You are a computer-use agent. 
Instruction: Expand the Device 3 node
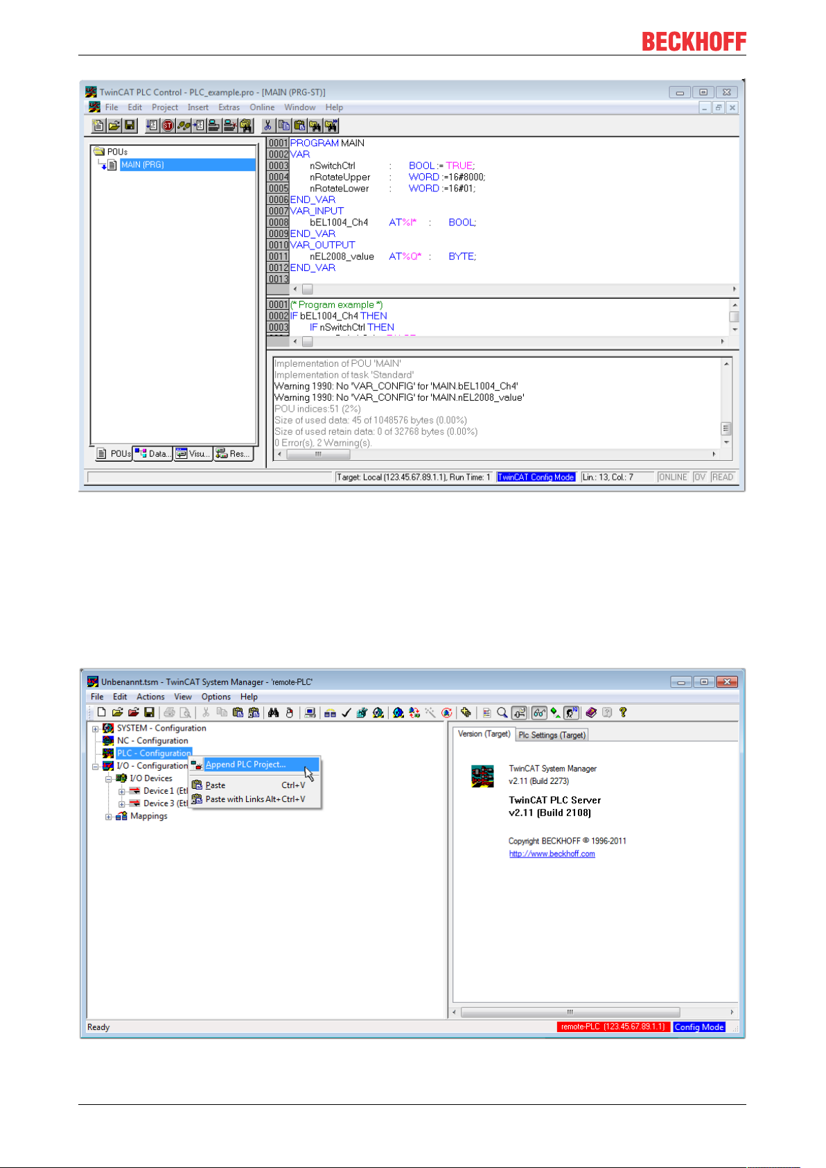tap(121, 803)
